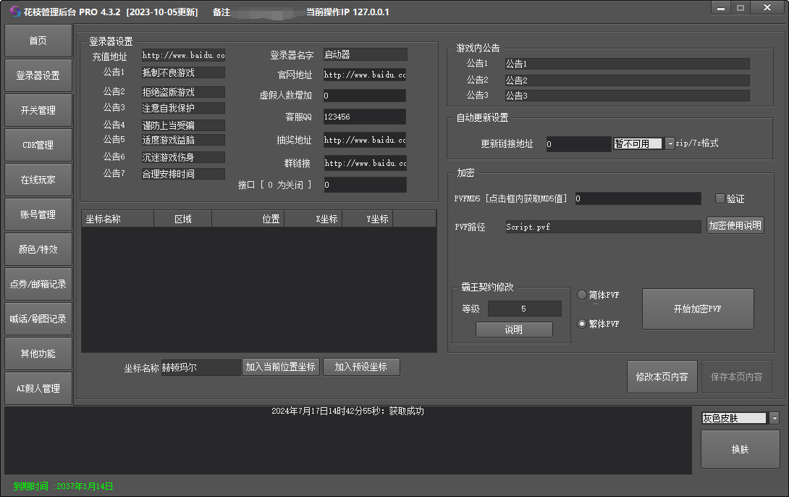Click the 换肤 button

click(x=740, y=449)
